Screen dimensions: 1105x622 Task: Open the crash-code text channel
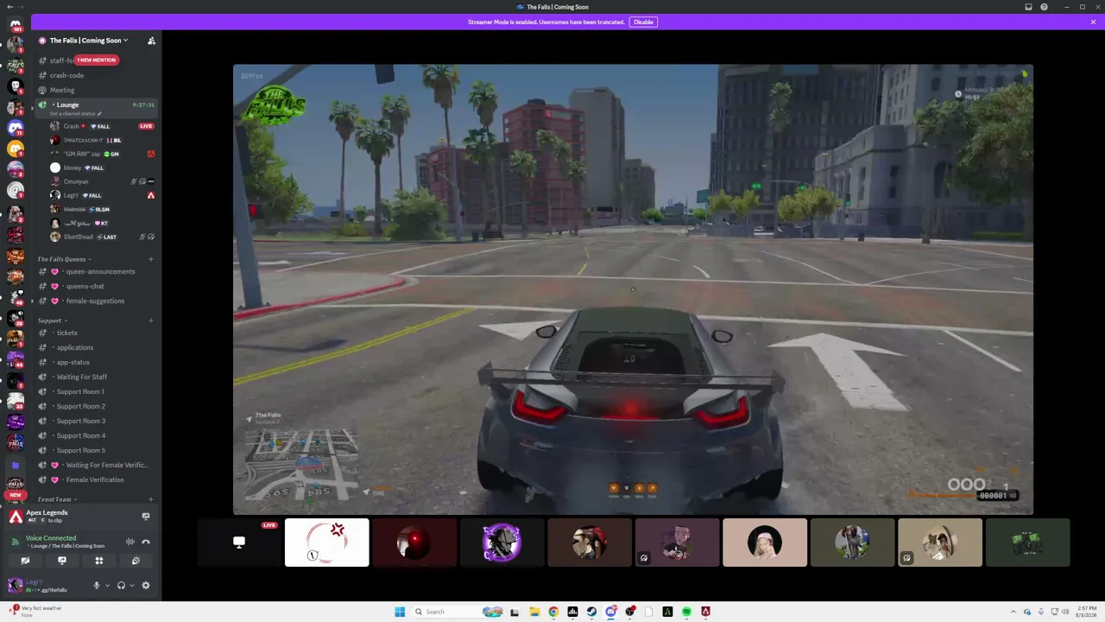[97, 75]
